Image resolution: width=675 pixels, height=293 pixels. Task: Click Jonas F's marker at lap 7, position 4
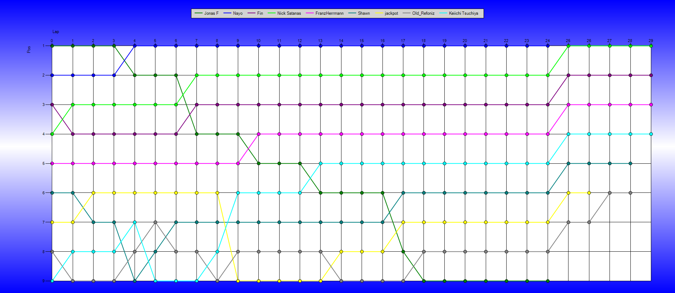[196, 134]
